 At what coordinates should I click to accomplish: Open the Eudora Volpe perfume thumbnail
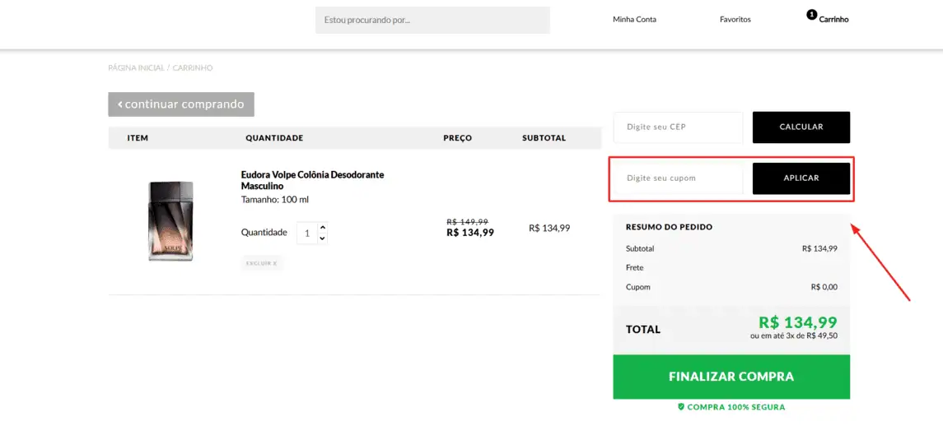[x=170, y=221]
